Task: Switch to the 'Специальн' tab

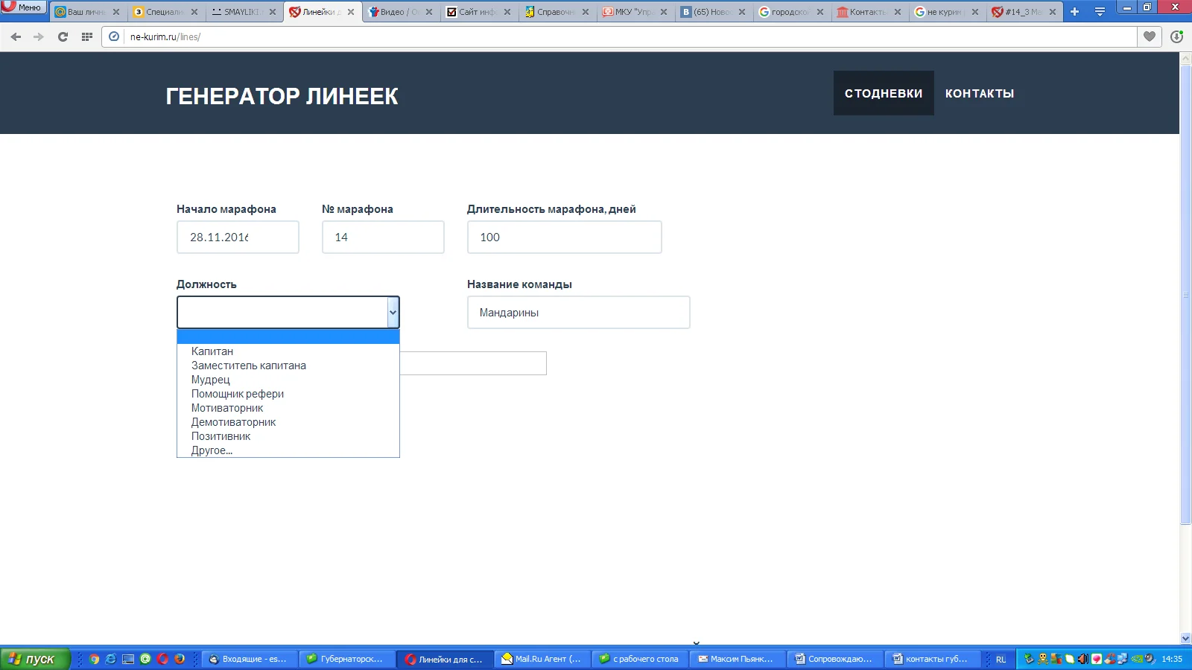Action: pyautogui.click(x=165, y=12)
